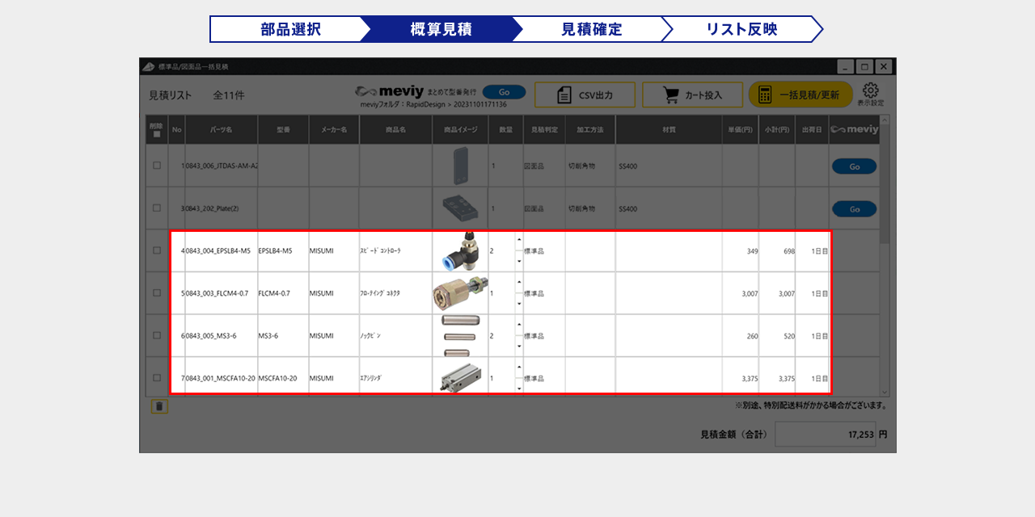Tick checkbox for row 0843_004_EPSLB4-M5
The height and width of the screenshot is (517, 1035).
pos(157,250)
